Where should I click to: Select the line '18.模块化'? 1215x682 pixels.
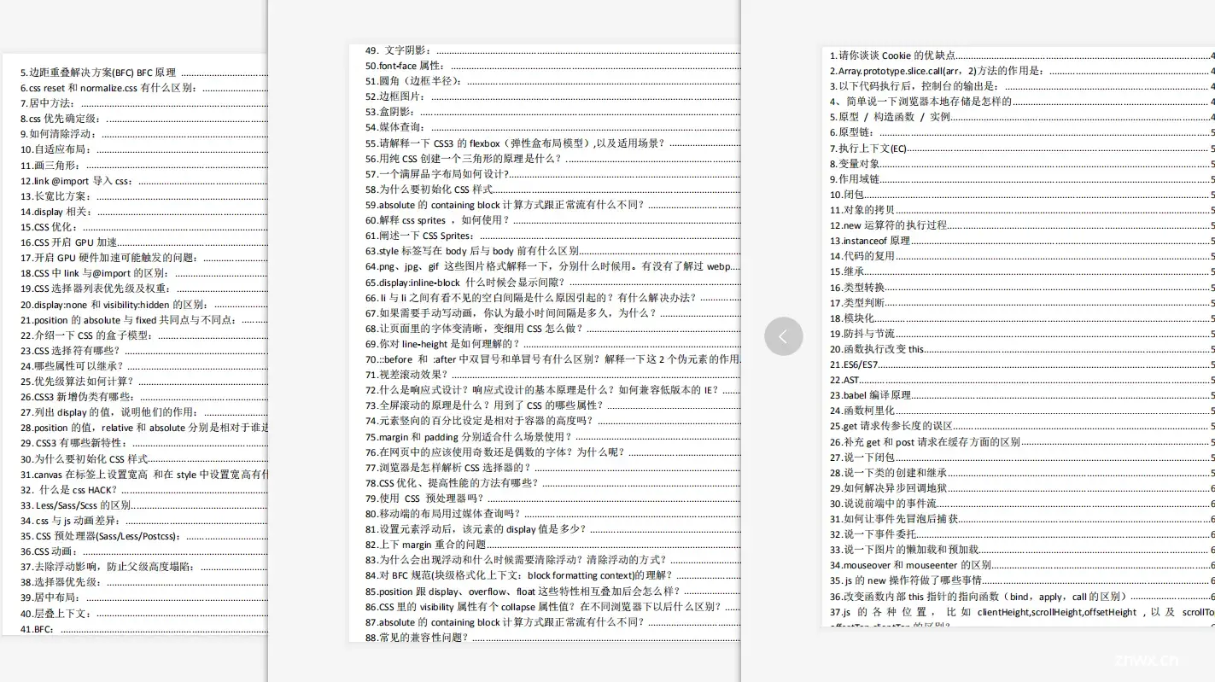point(1022,318)
